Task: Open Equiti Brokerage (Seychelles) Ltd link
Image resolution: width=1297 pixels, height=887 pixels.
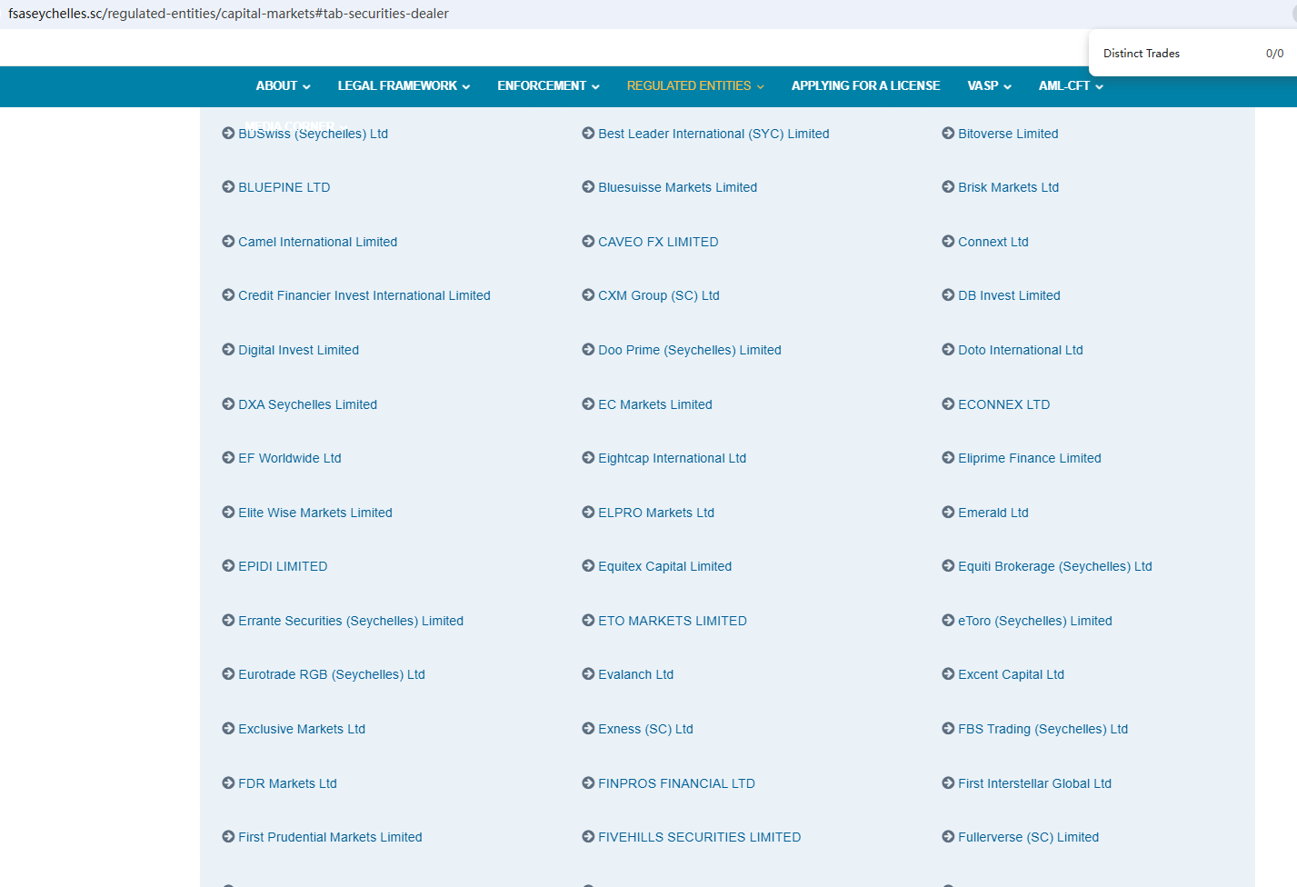Action: coord(1054,566)
